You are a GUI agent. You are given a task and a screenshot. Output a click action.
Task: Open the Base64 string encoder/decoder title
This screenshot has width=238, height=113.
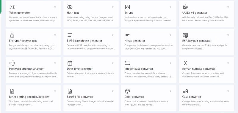click(29, 97)
